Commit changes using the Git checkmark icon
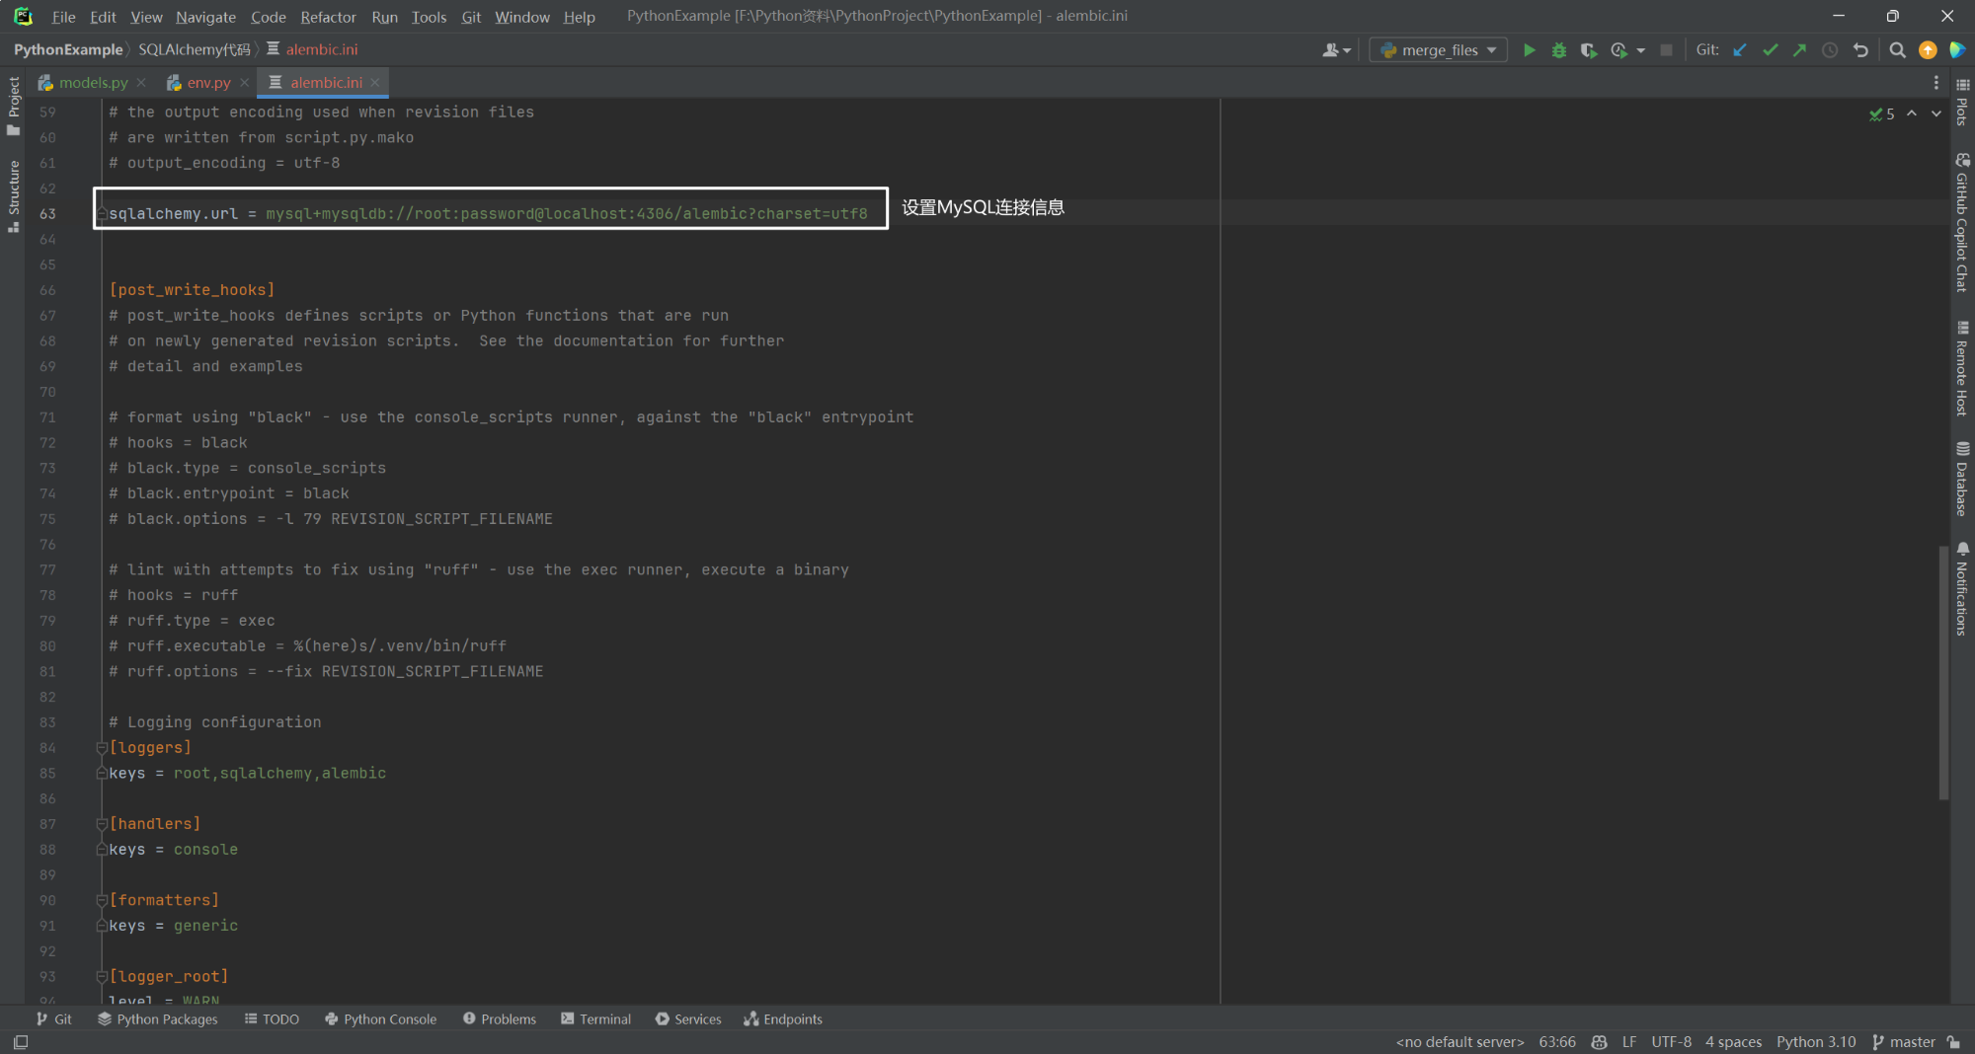The image size is (1975, 1054). point(1771,49)
